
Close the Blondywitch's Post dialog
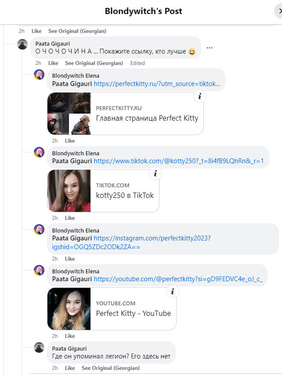(279, 11)
